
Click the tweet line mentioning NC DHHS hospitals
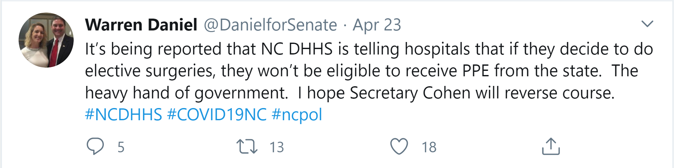[x=368, y=49]
